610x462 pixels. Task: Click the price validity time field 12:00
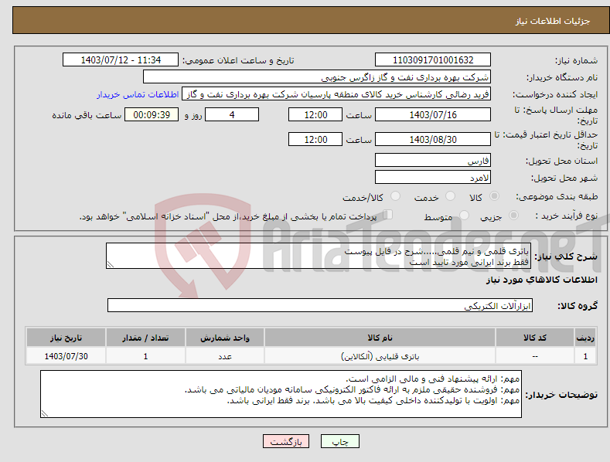[315, 139]
